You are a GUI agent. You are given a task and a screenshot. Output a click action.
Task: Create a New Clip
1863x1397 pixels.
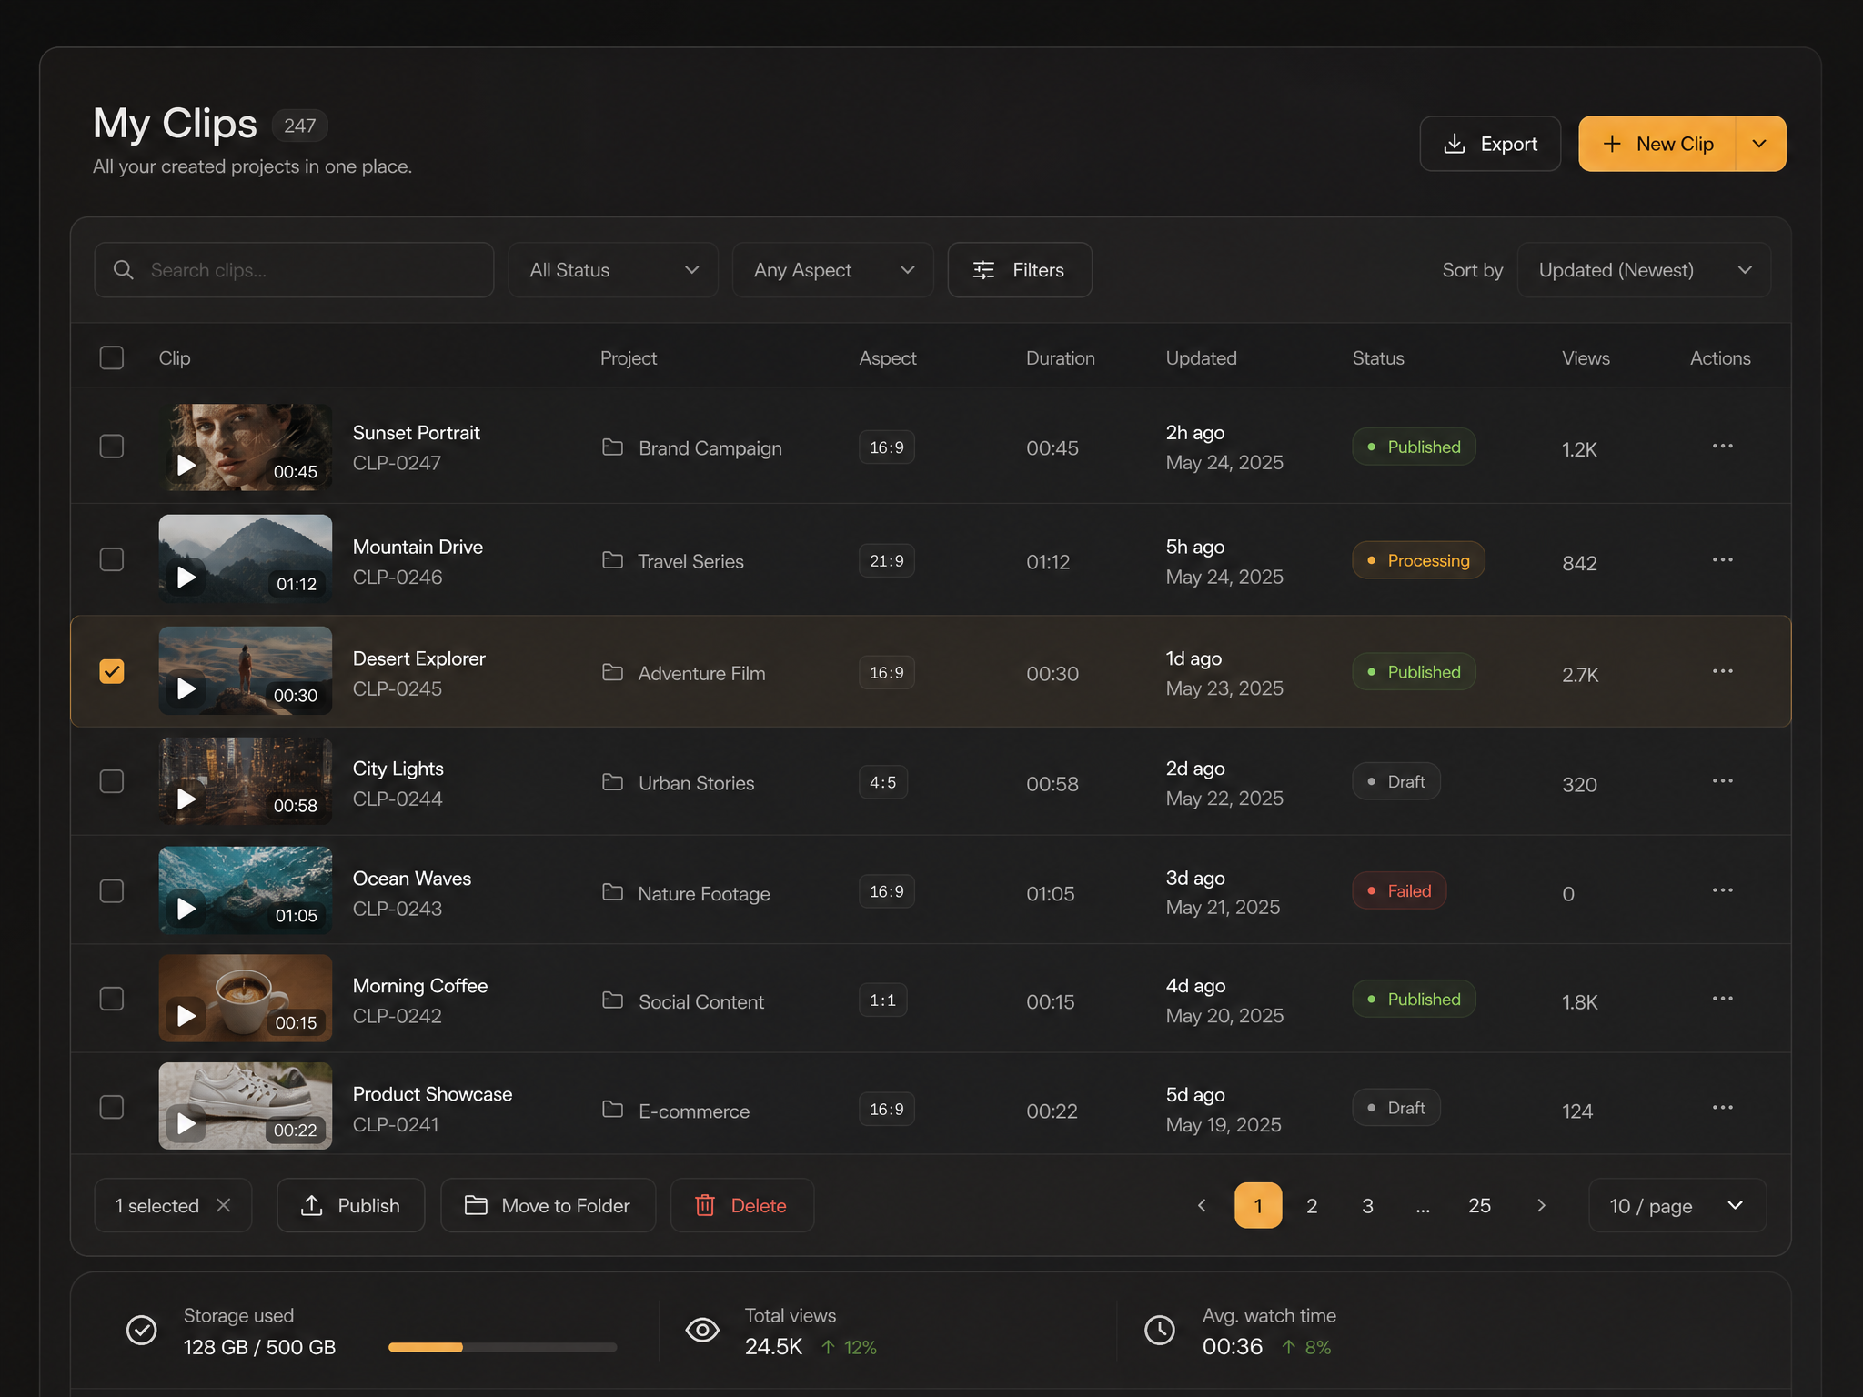click(1657, 144)
